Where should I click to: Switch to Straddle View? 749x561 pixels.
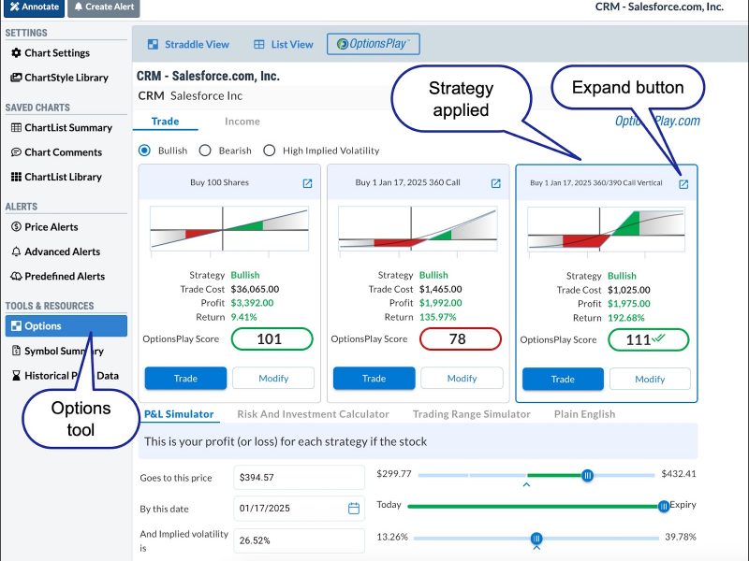point(188,44)
